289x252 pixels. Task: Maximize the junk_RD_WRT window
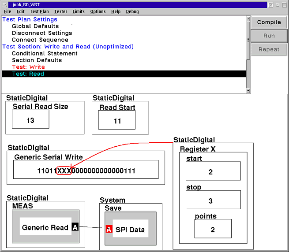pos(284,5)
